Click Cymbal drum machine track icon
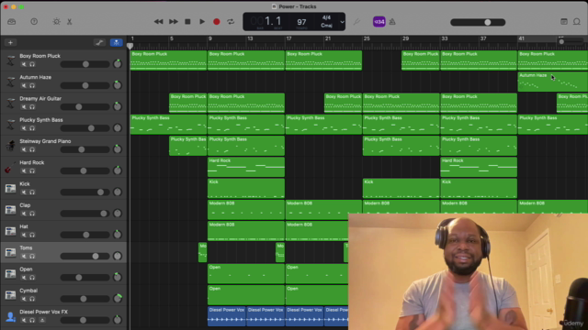The image size is (588, 330). click(10, 295)
